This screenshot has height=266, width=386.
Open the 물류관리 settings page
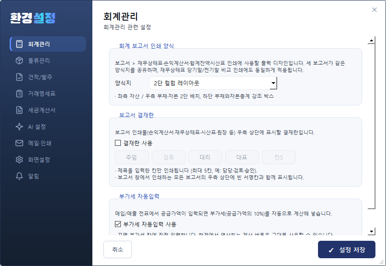pos(48,61)
